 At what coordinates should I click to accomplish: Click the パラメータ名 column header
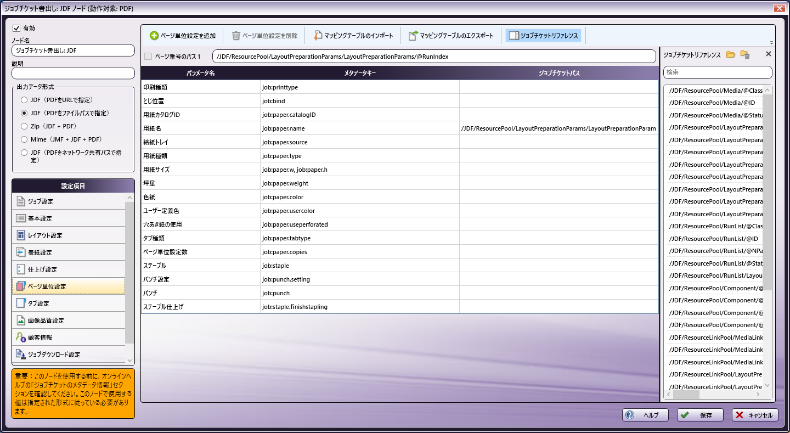point(200,73)
